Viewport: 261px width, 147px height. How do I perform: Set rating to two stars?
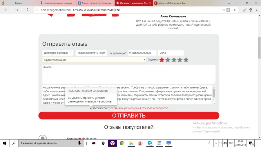click(168, 60)
